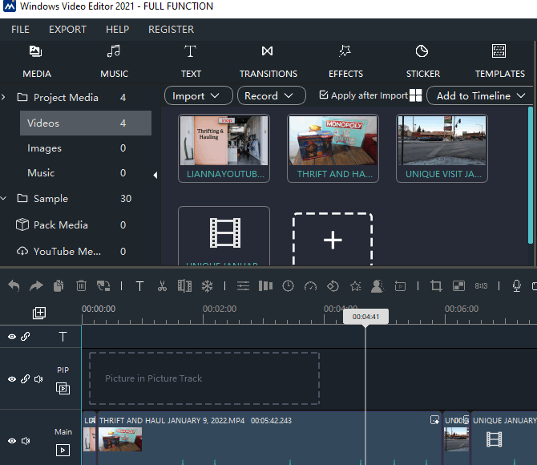Click the 00:04:41 playhead marker
537x465 pixels.
pos(365,317)
